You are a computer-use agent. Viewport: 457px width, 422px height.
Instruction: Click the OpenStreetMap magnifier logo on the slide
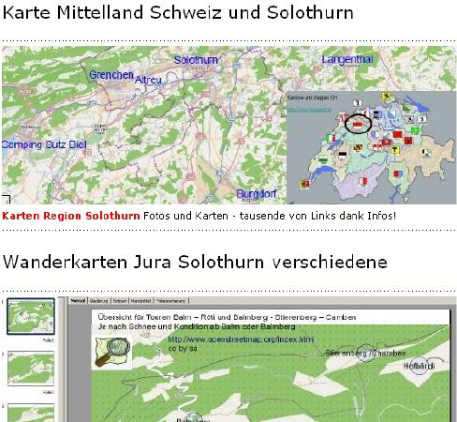pyautogui.click(x=113, y=352)
